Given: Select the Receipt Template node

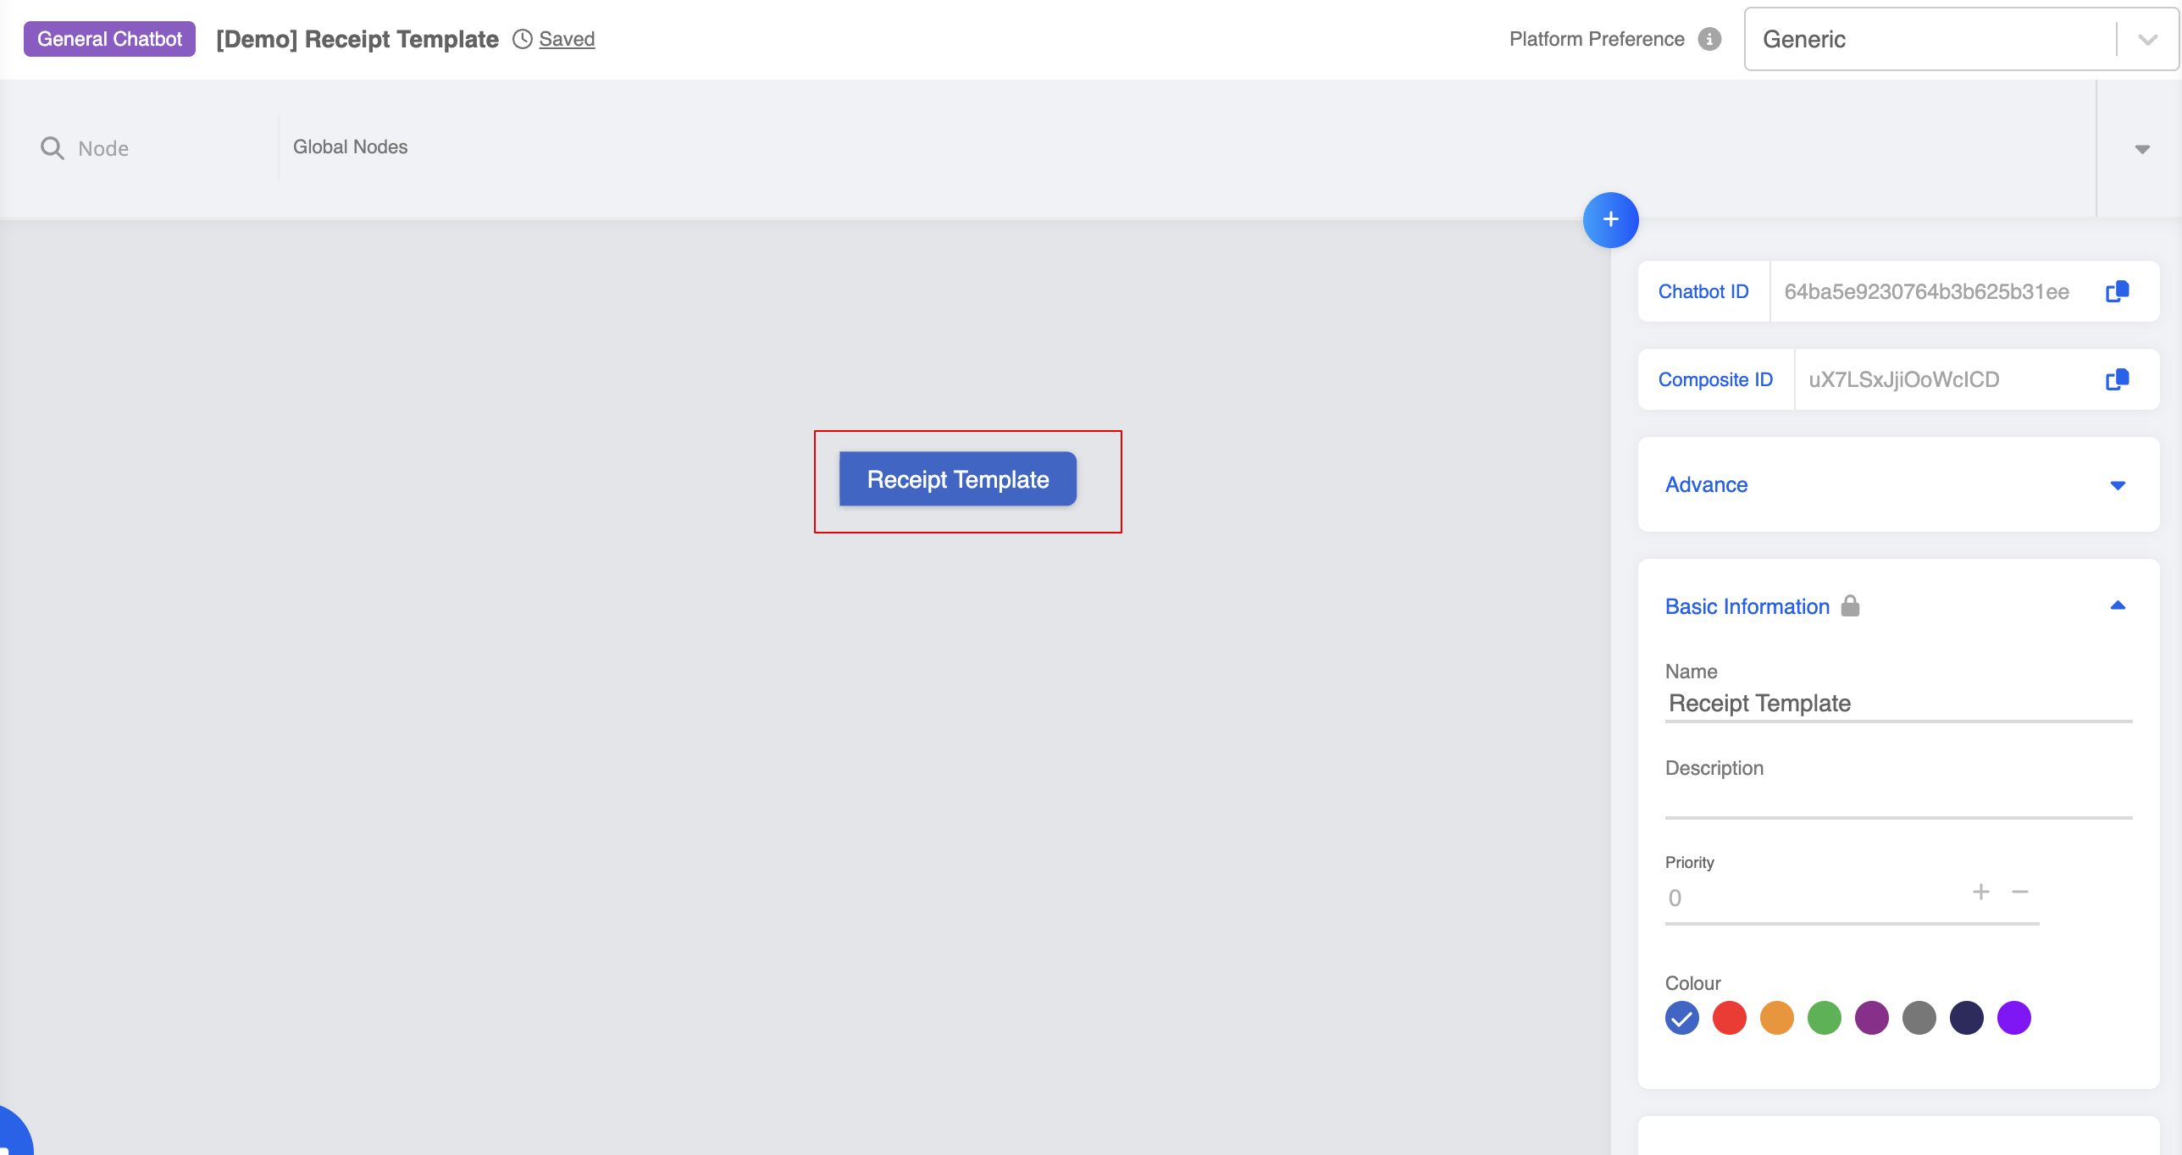Looking at the screenshot, I should [x=957, y=479].
